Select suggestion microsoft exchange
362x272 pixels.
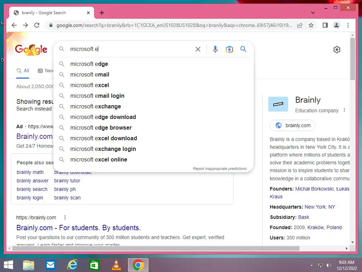click(153, 106)
